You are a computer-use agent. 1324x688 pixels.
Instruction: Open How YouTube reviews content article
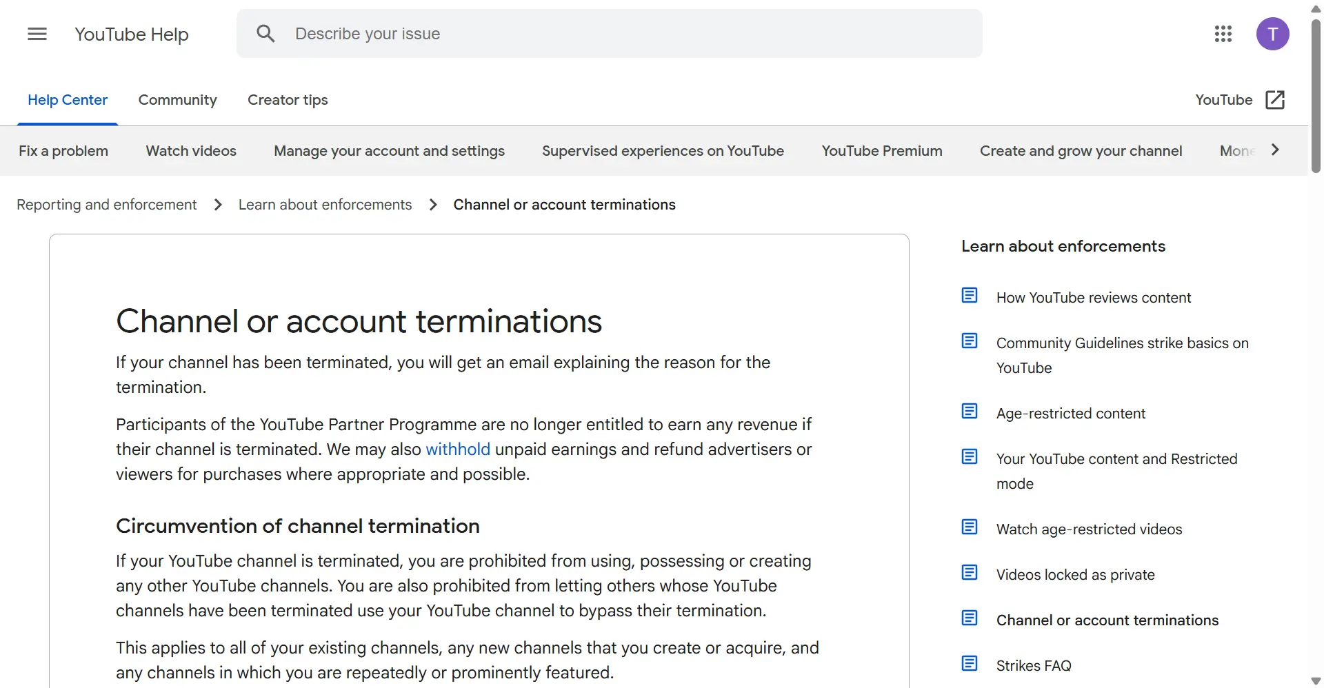point(1094,298)
